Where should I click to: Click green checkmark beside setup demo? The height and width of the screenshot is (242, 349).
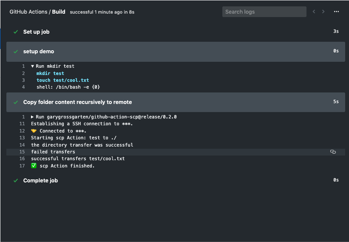(16, 52)
